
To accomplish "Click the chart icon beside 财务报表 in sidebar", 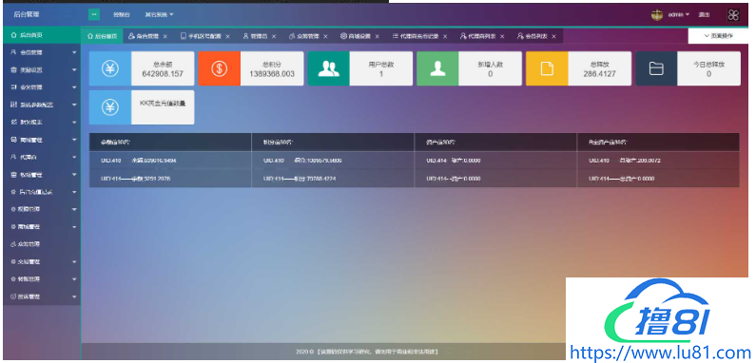I will pos(13,123).
